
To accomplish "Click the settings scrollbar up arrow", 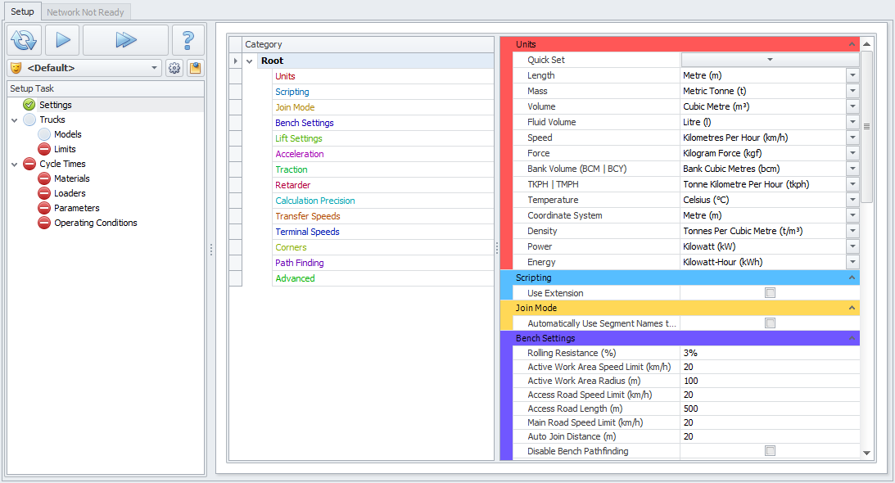I will [x=866, y=44].
